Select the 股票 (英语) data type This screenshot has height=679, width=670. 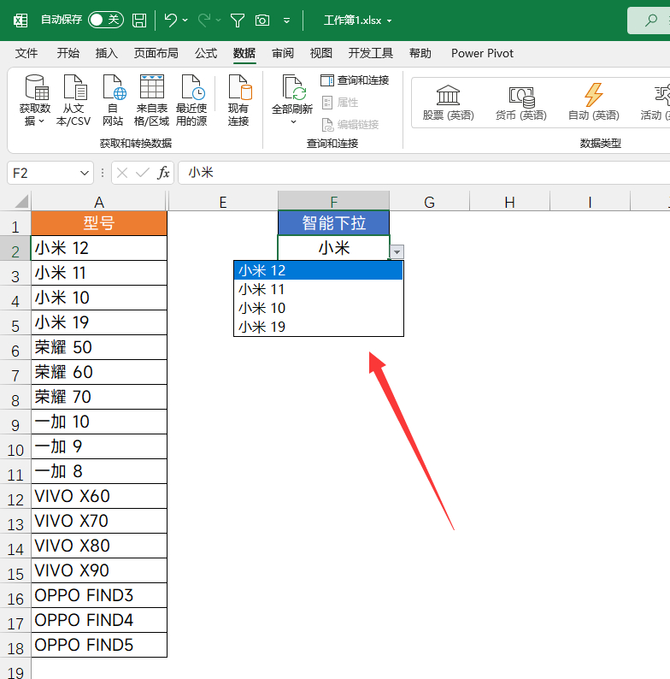point(448,103)
